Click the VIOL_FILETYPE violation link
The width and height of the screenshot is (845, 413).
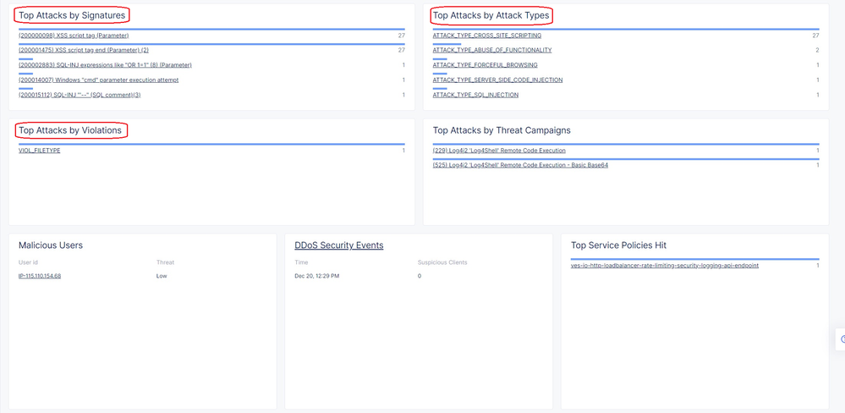click(40, 151)
